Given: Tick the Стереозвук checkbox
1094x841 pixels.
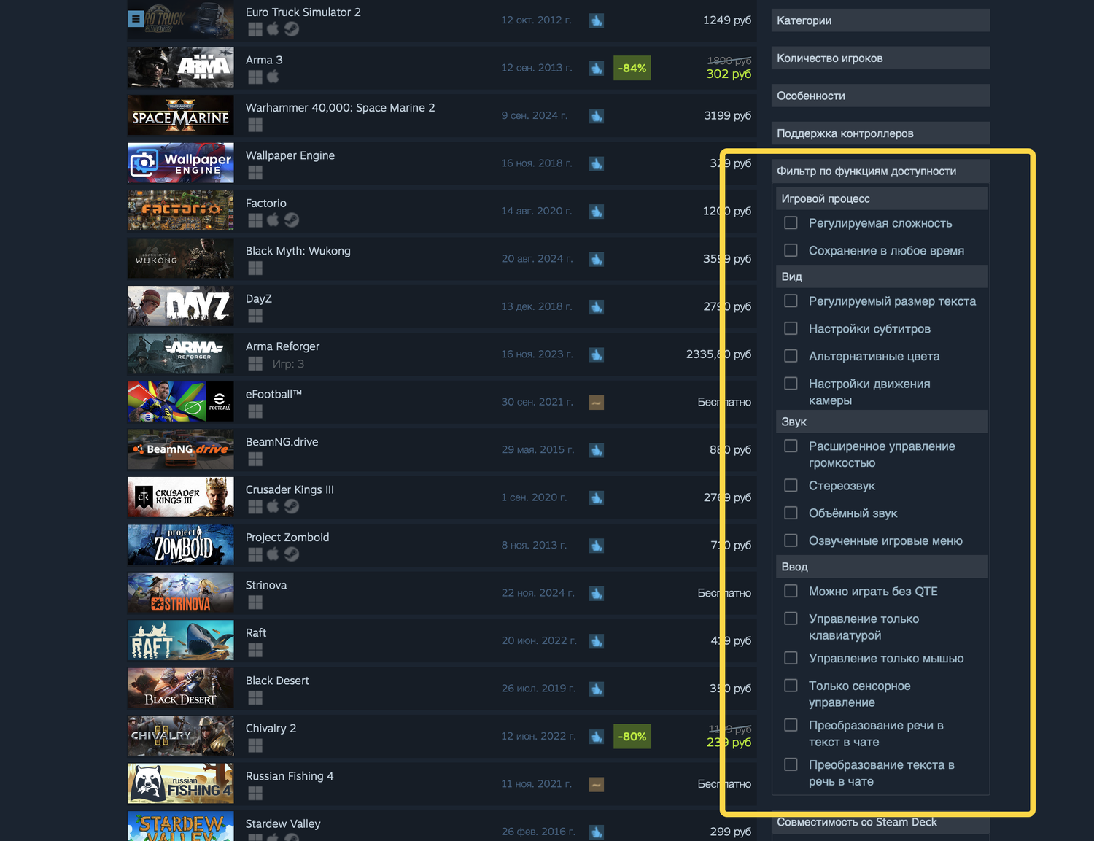Looking at the screenshot, I should [x=791, y=485].
